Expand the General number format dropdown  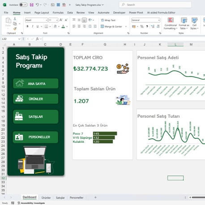click(x=159, y=20)
